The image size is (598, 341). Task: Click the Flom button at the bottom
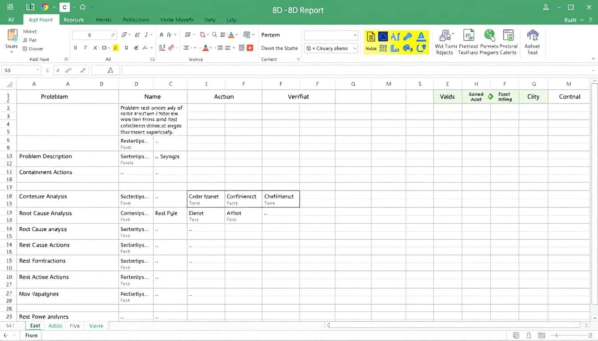click(31, 335)
